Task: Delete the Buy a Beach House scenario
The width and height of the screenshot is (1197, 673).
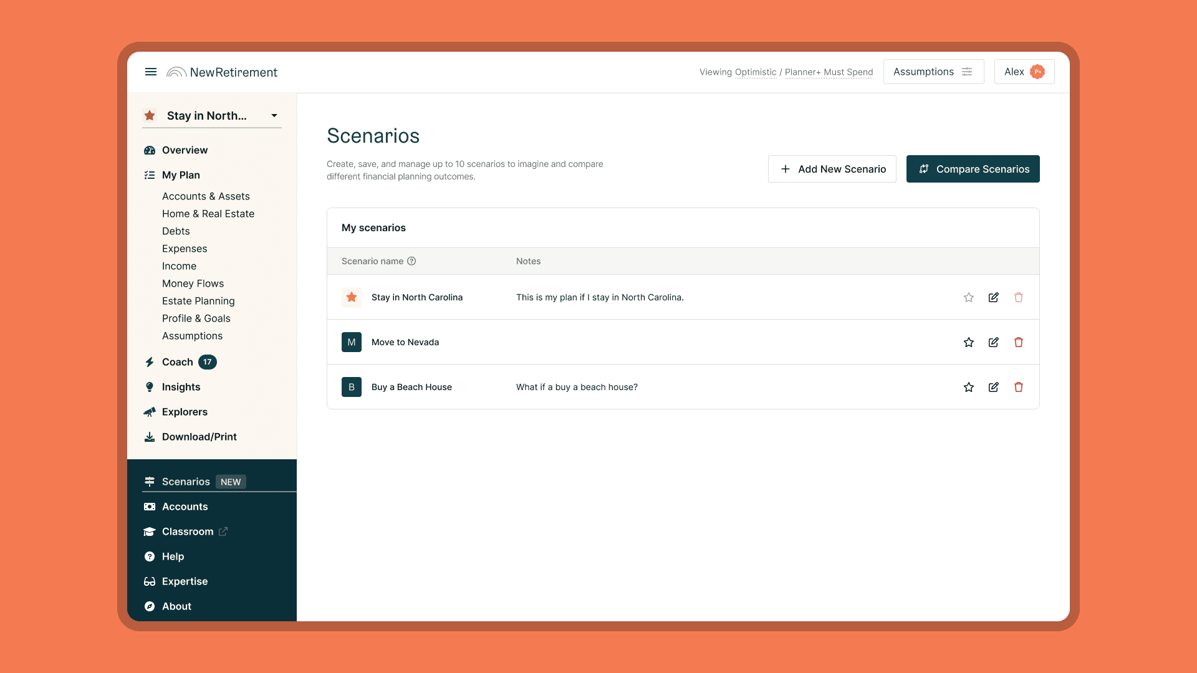Action: coord(1018,387)
